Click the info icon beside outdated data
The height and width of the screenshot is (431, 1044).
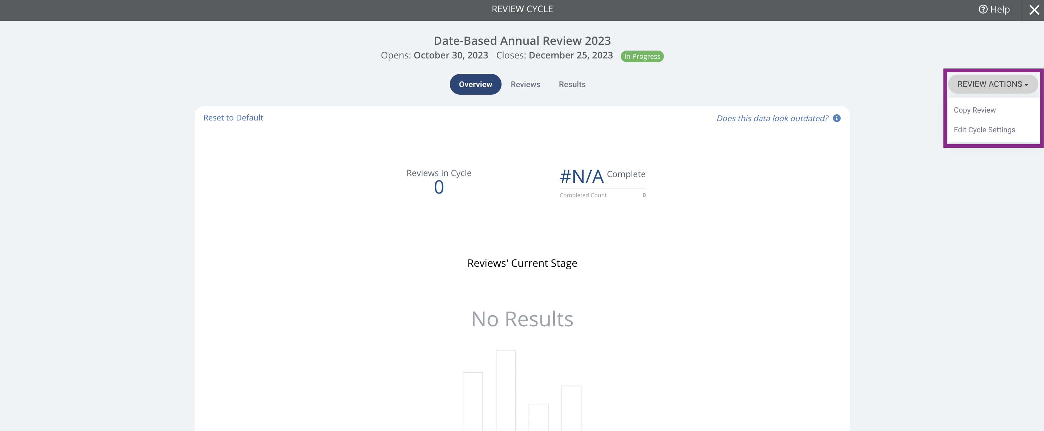836,118
